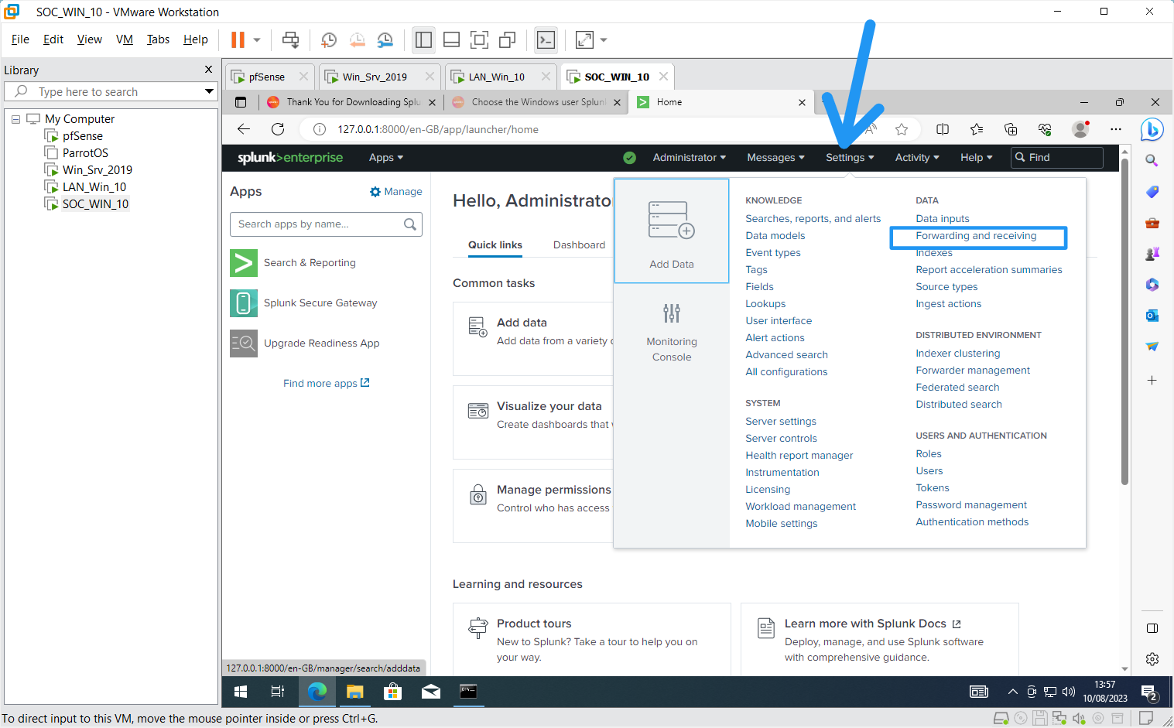1174x728 pixels.
Task: Enter full screen mode in VMware
Action: pyautogui.click(x=479, y=39)
